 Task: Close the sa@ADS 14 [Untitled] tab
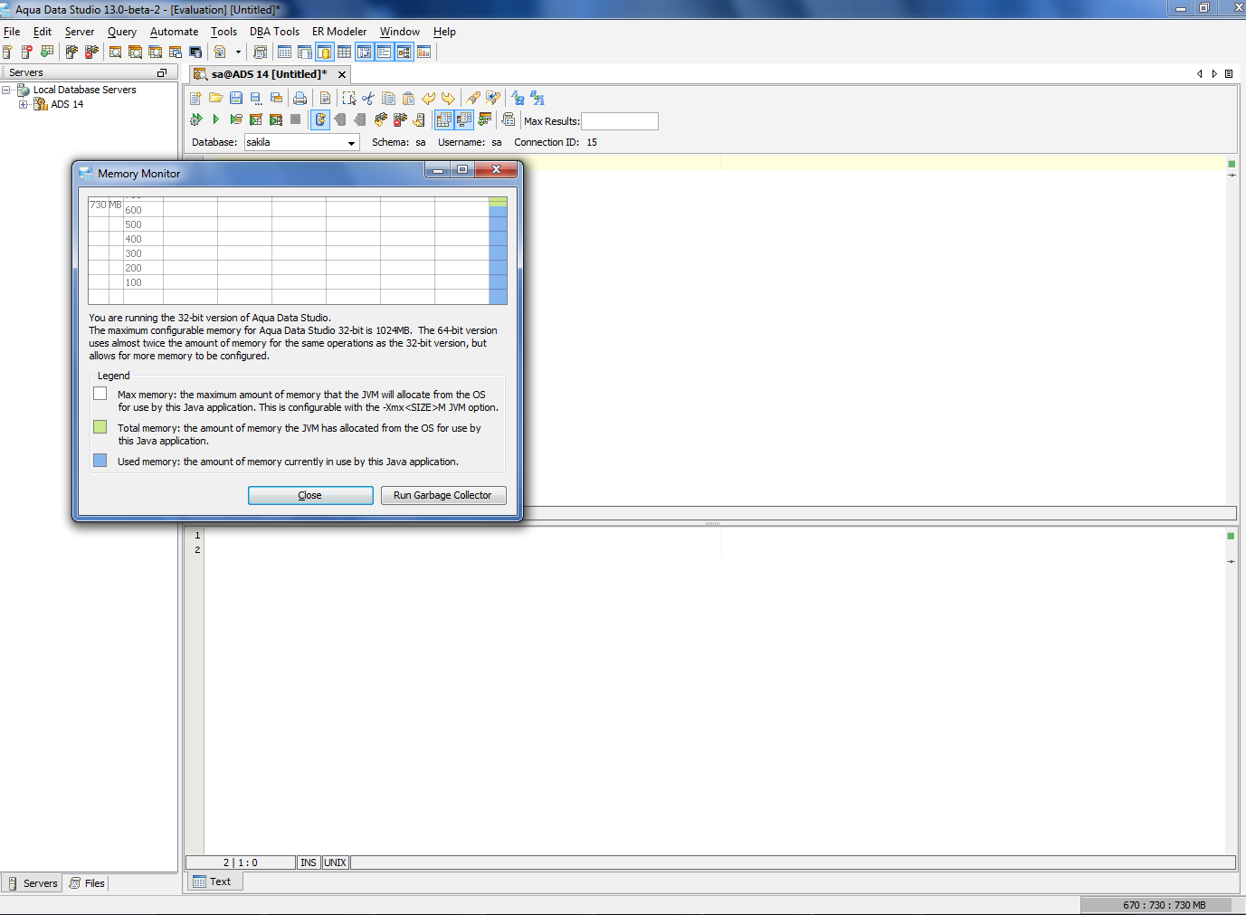tap(342, 74)
